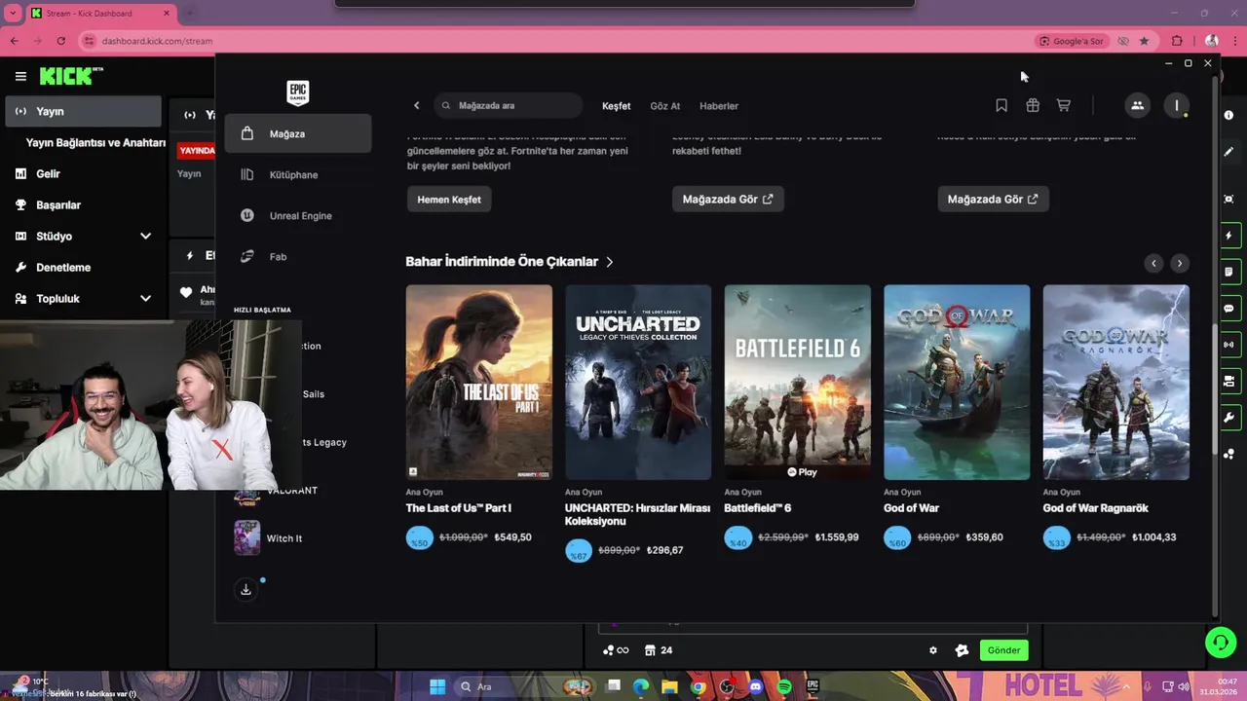The image size is (1247, 701).
Task: Show hidden system tray icons
Action: [1127, 686]
